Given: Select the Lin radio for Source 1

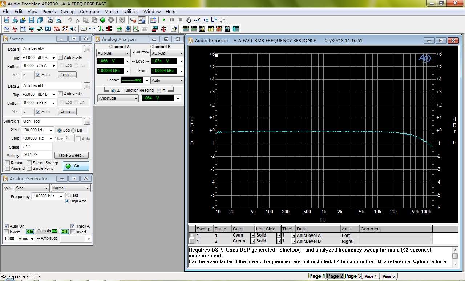Looking at the screenshot, I should [x=74, y=130].
